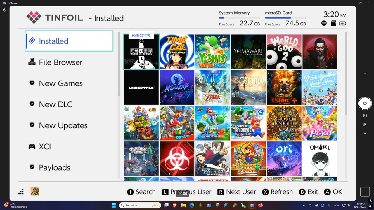Select the Time Gal Re:Master tile
Viewport: 374px width, 210px height.
177,52
